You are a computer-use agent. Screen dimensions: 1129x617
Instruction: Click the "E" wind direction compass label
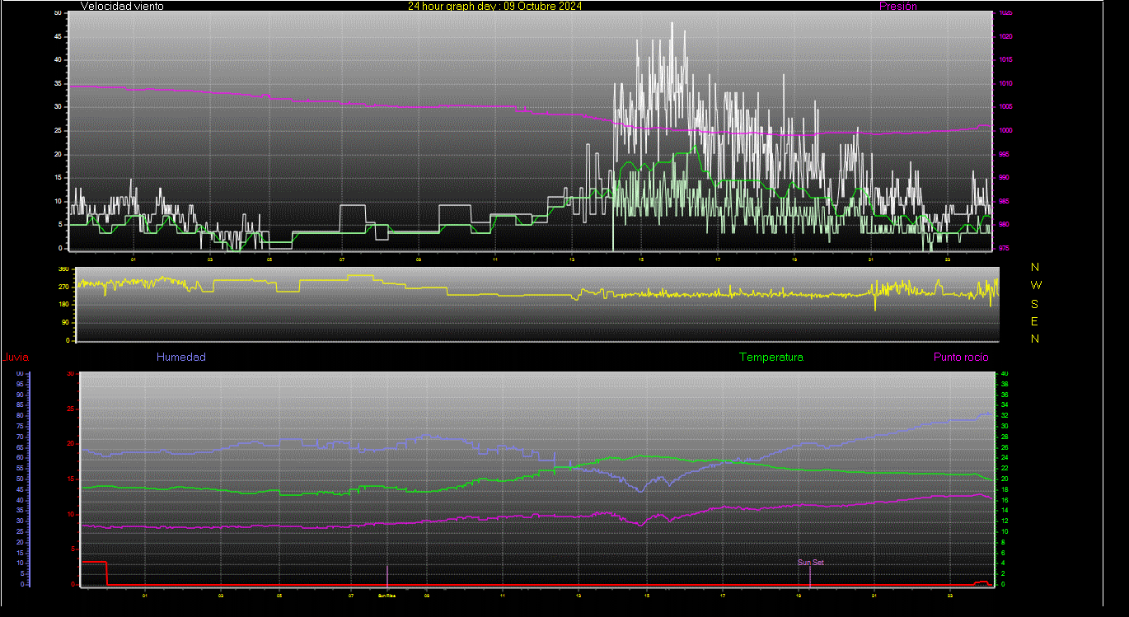[1035, 321]
